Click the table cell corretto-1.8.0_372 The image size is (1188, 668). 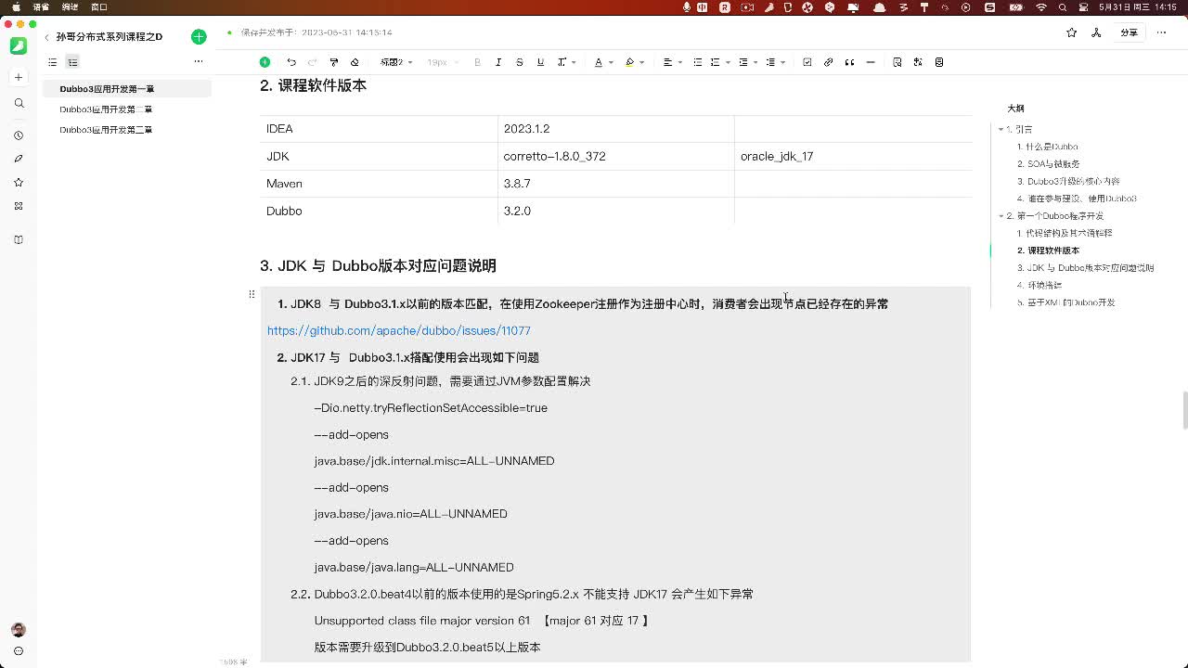point(615,156)
